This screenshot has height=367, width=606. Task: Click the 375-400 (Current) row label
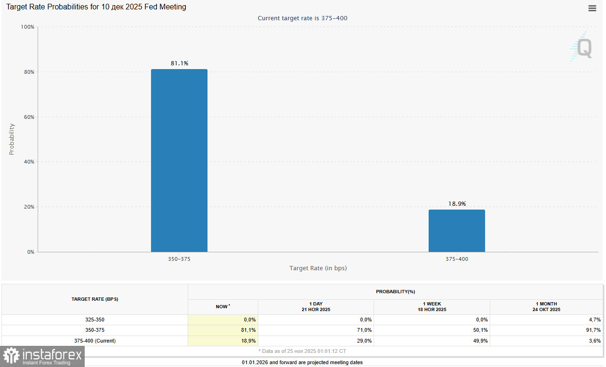pyautogui.click(x=95, y=341)
